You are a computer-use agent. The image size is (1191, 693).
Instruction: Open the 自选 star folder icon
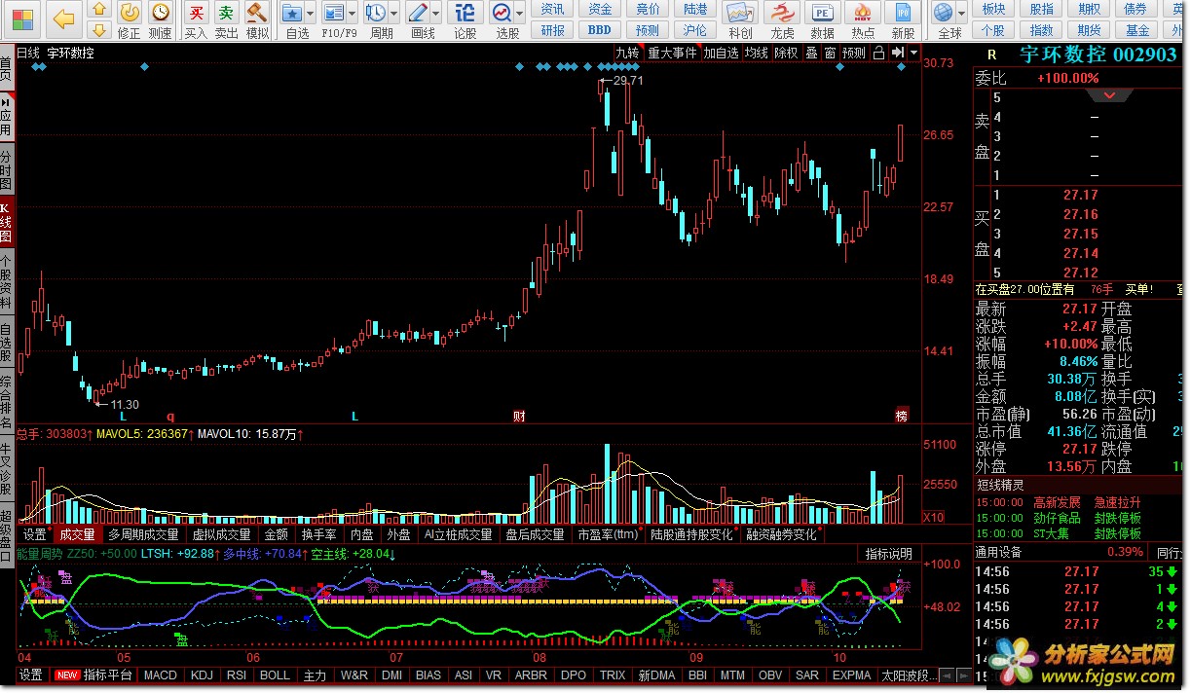(291, 13)
